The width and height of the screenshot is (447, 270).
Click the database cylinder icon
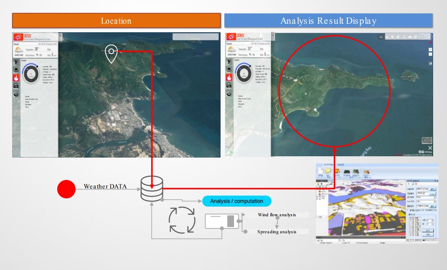tap(152, 189)
